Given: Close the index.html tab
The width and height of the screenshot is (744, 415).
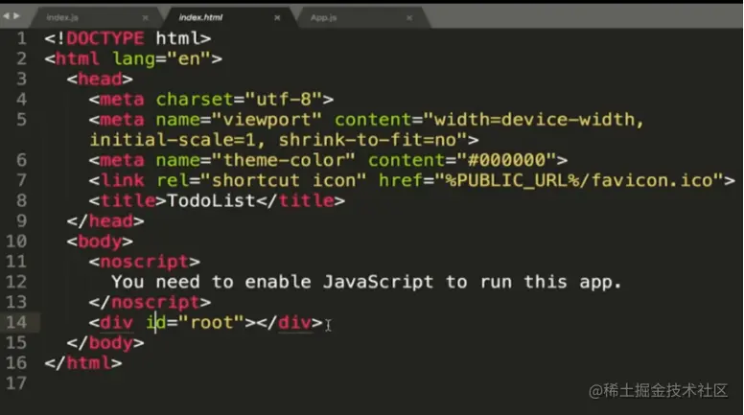Looking at the screenshot, I should click(277, 18).
